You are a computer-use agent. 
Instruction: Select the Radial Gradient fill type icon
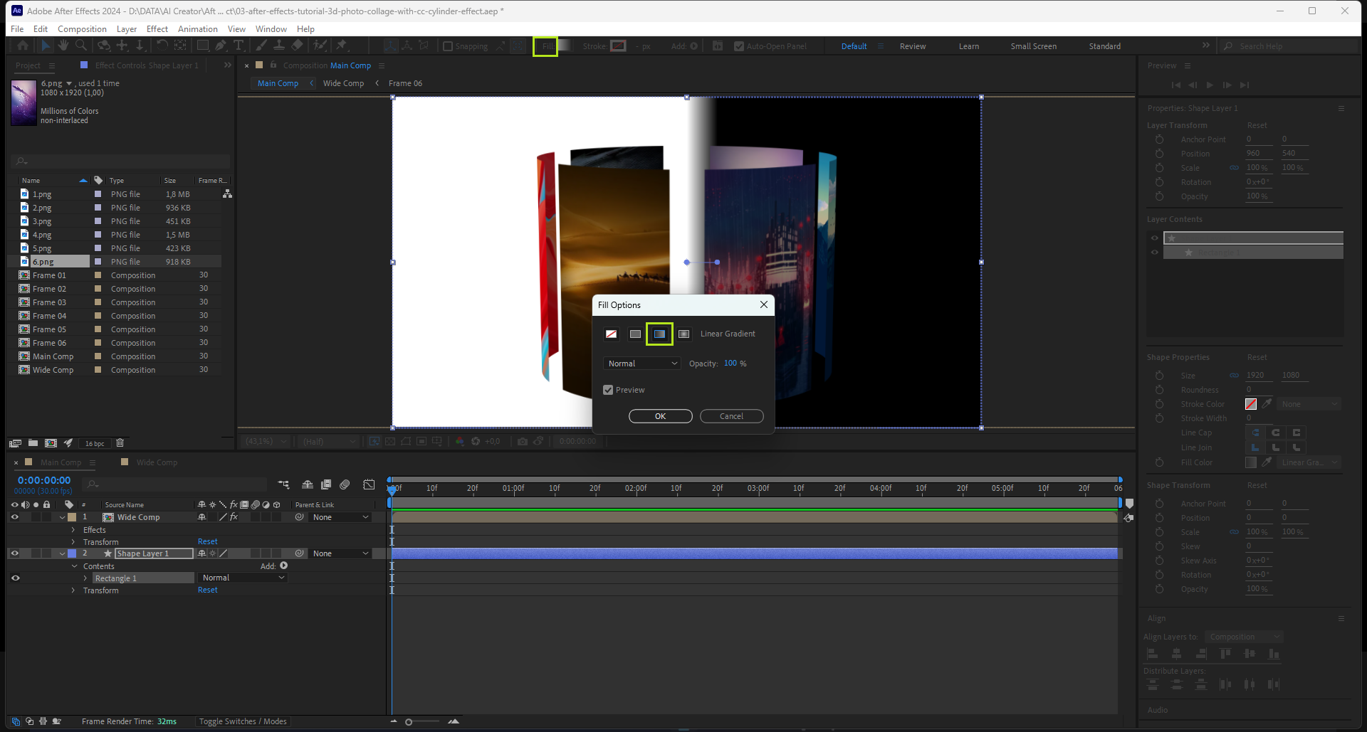tap(683, 334)
